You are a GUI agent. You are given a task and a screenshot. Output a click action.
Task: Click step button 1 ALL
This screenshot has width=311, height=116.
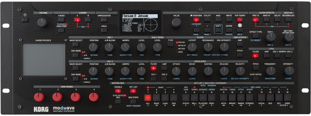148,98
